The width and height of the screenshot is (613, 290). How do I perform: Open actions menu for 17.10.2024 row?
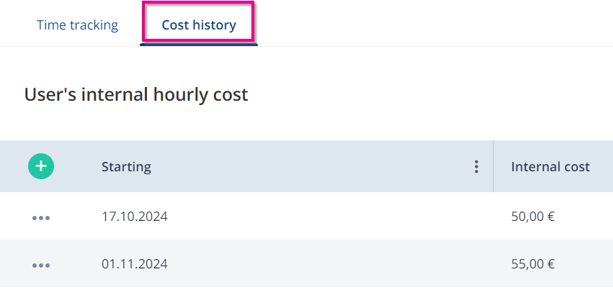[41, 218]
